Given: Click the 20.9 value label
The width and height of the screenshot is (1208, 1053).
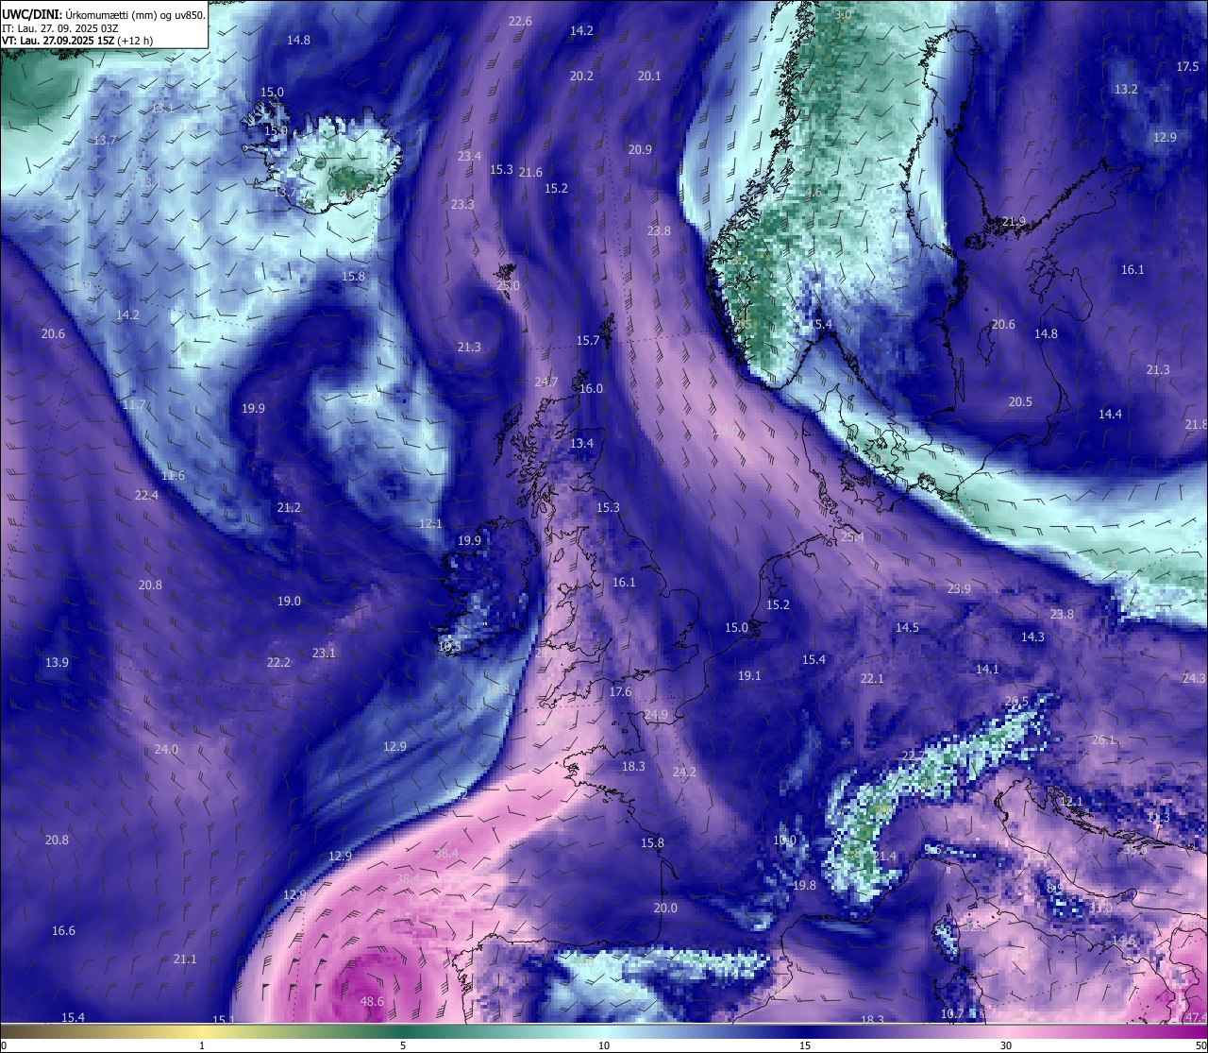Looking at the screenshot, I should (640, 149).
